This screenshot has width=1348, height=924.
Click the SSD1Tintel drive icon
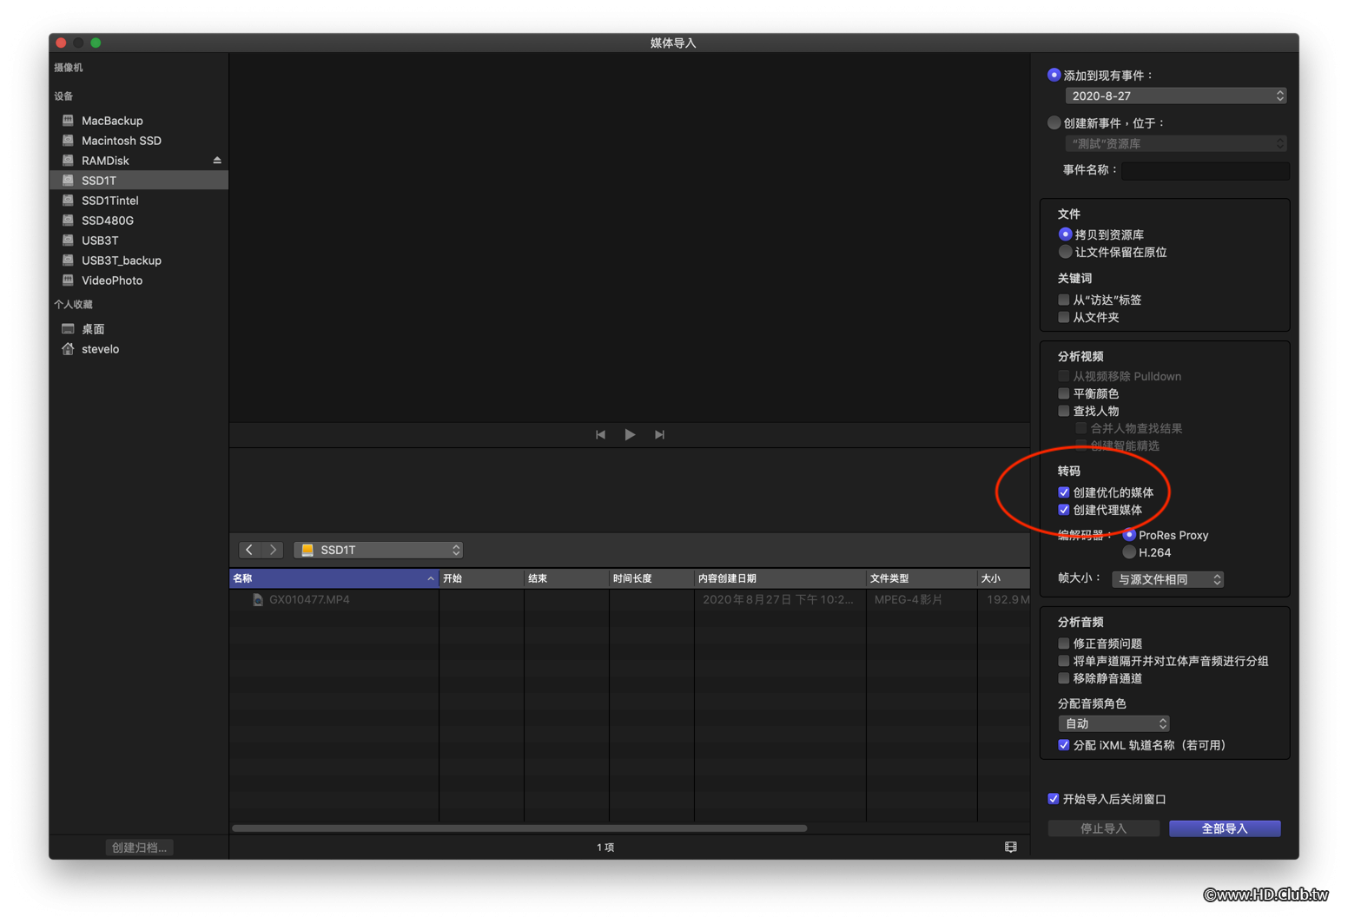click(x=68, y=201)
